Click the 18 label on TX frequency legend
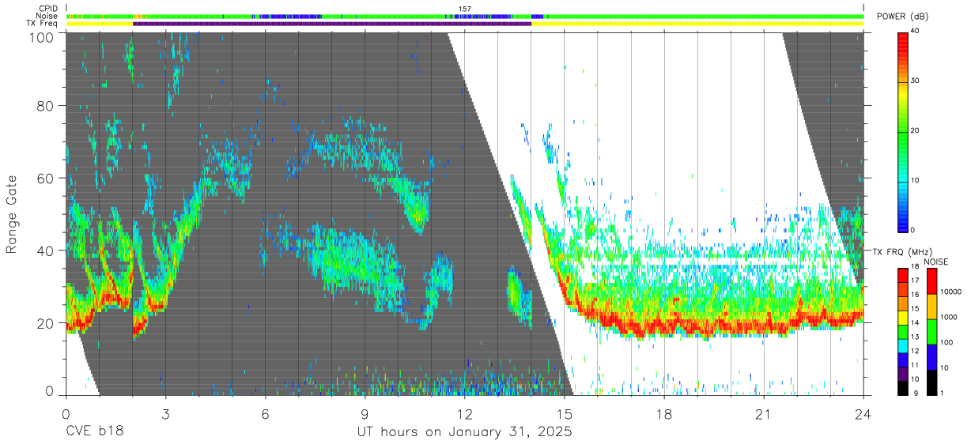The image size is (971, 448). pyautogui.click(x=915, y=268)
